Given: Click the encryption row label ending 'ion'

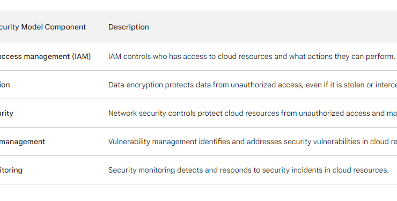Looking at the screenshot, I should [5, 85].
